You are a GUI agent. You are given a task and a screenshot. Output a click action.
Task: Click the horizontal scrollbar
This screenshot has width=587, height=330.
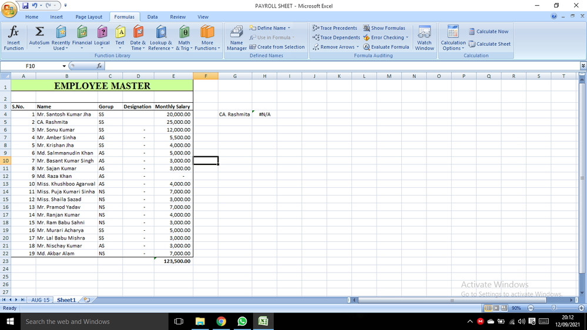pos(452,300)
